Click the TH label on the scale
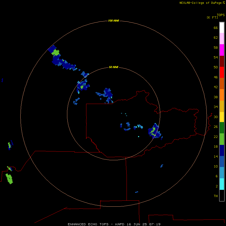The width and height of the screenshot is (226, 226). [216, 196]
